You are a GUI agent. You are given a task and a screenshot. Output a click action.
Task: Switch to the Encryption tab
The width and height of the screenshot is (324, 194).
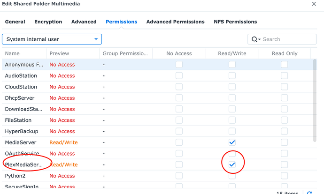48,22
